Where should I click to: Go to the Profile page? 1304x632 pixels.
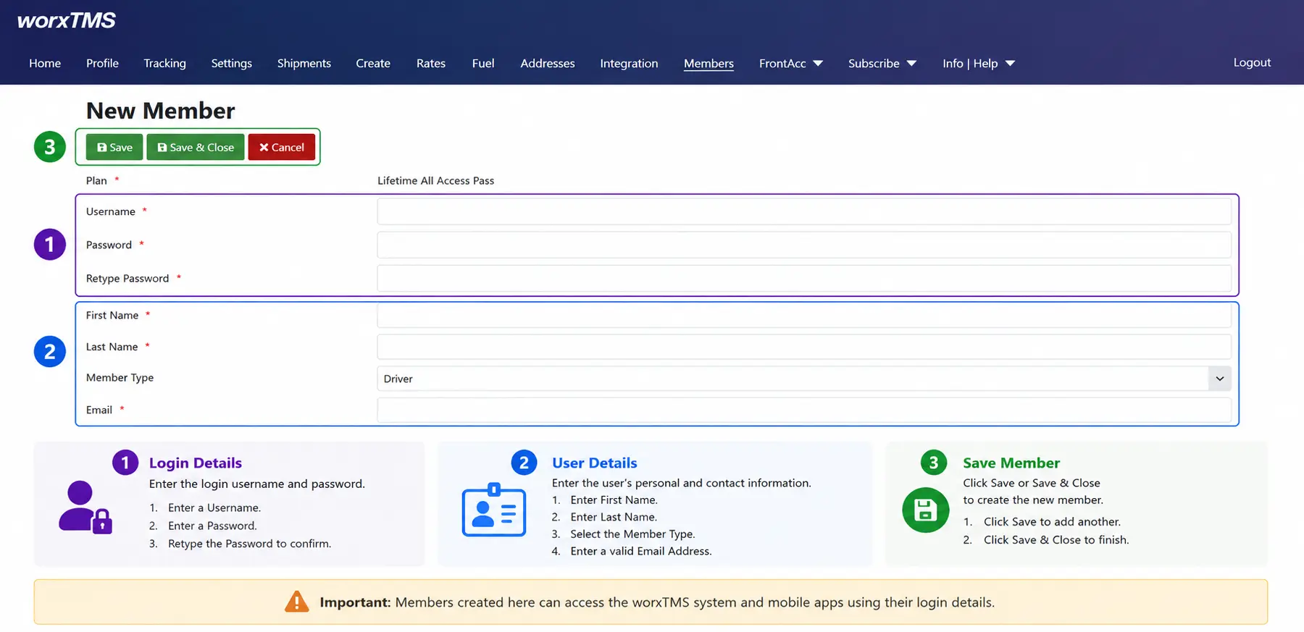[102, 63]
